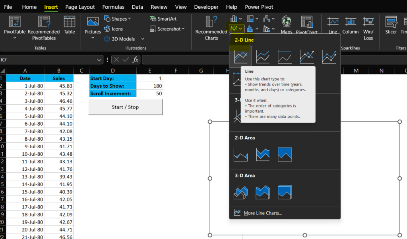This screenshot has height=239, width=407.
Task: Select the Sales header cell
Action: tap(59, 78)
